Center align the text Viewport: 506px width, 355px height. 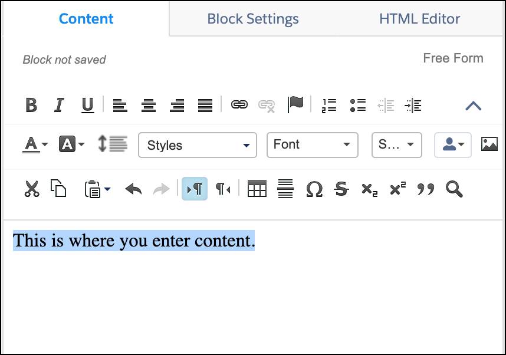[x=149, y=106]
